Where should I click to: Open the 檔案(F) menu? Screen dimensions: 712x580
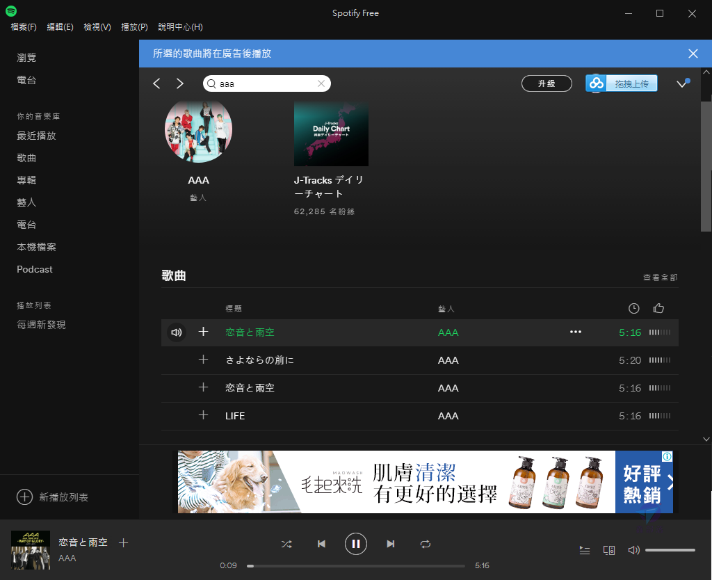coord(24,27)
